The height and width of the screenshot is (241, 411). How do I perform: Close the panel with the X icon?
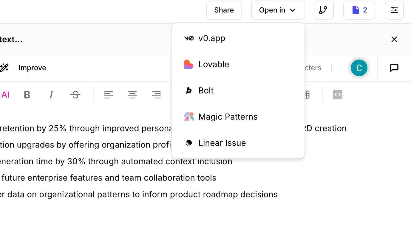tap(394, 39)
